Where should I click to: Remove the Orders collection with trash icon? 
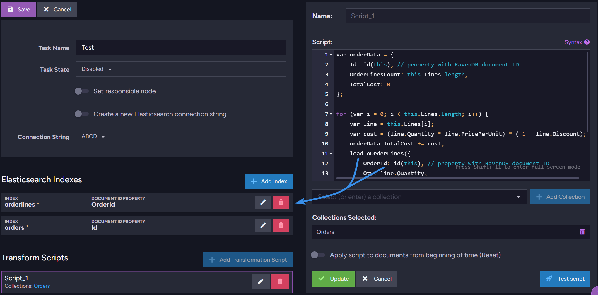582,232
